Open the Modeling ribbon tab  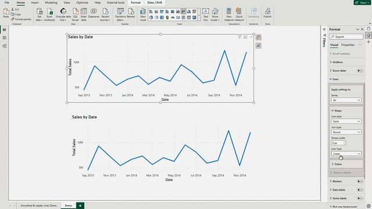pos(51,2)
